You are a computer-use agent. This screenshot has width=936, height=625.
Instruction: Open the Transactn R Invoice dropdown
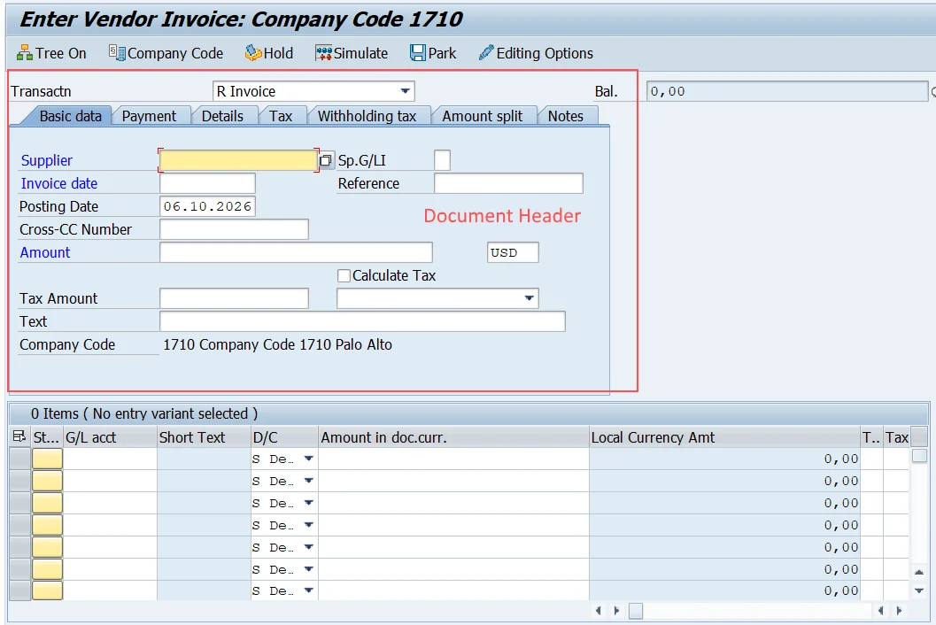405,91
